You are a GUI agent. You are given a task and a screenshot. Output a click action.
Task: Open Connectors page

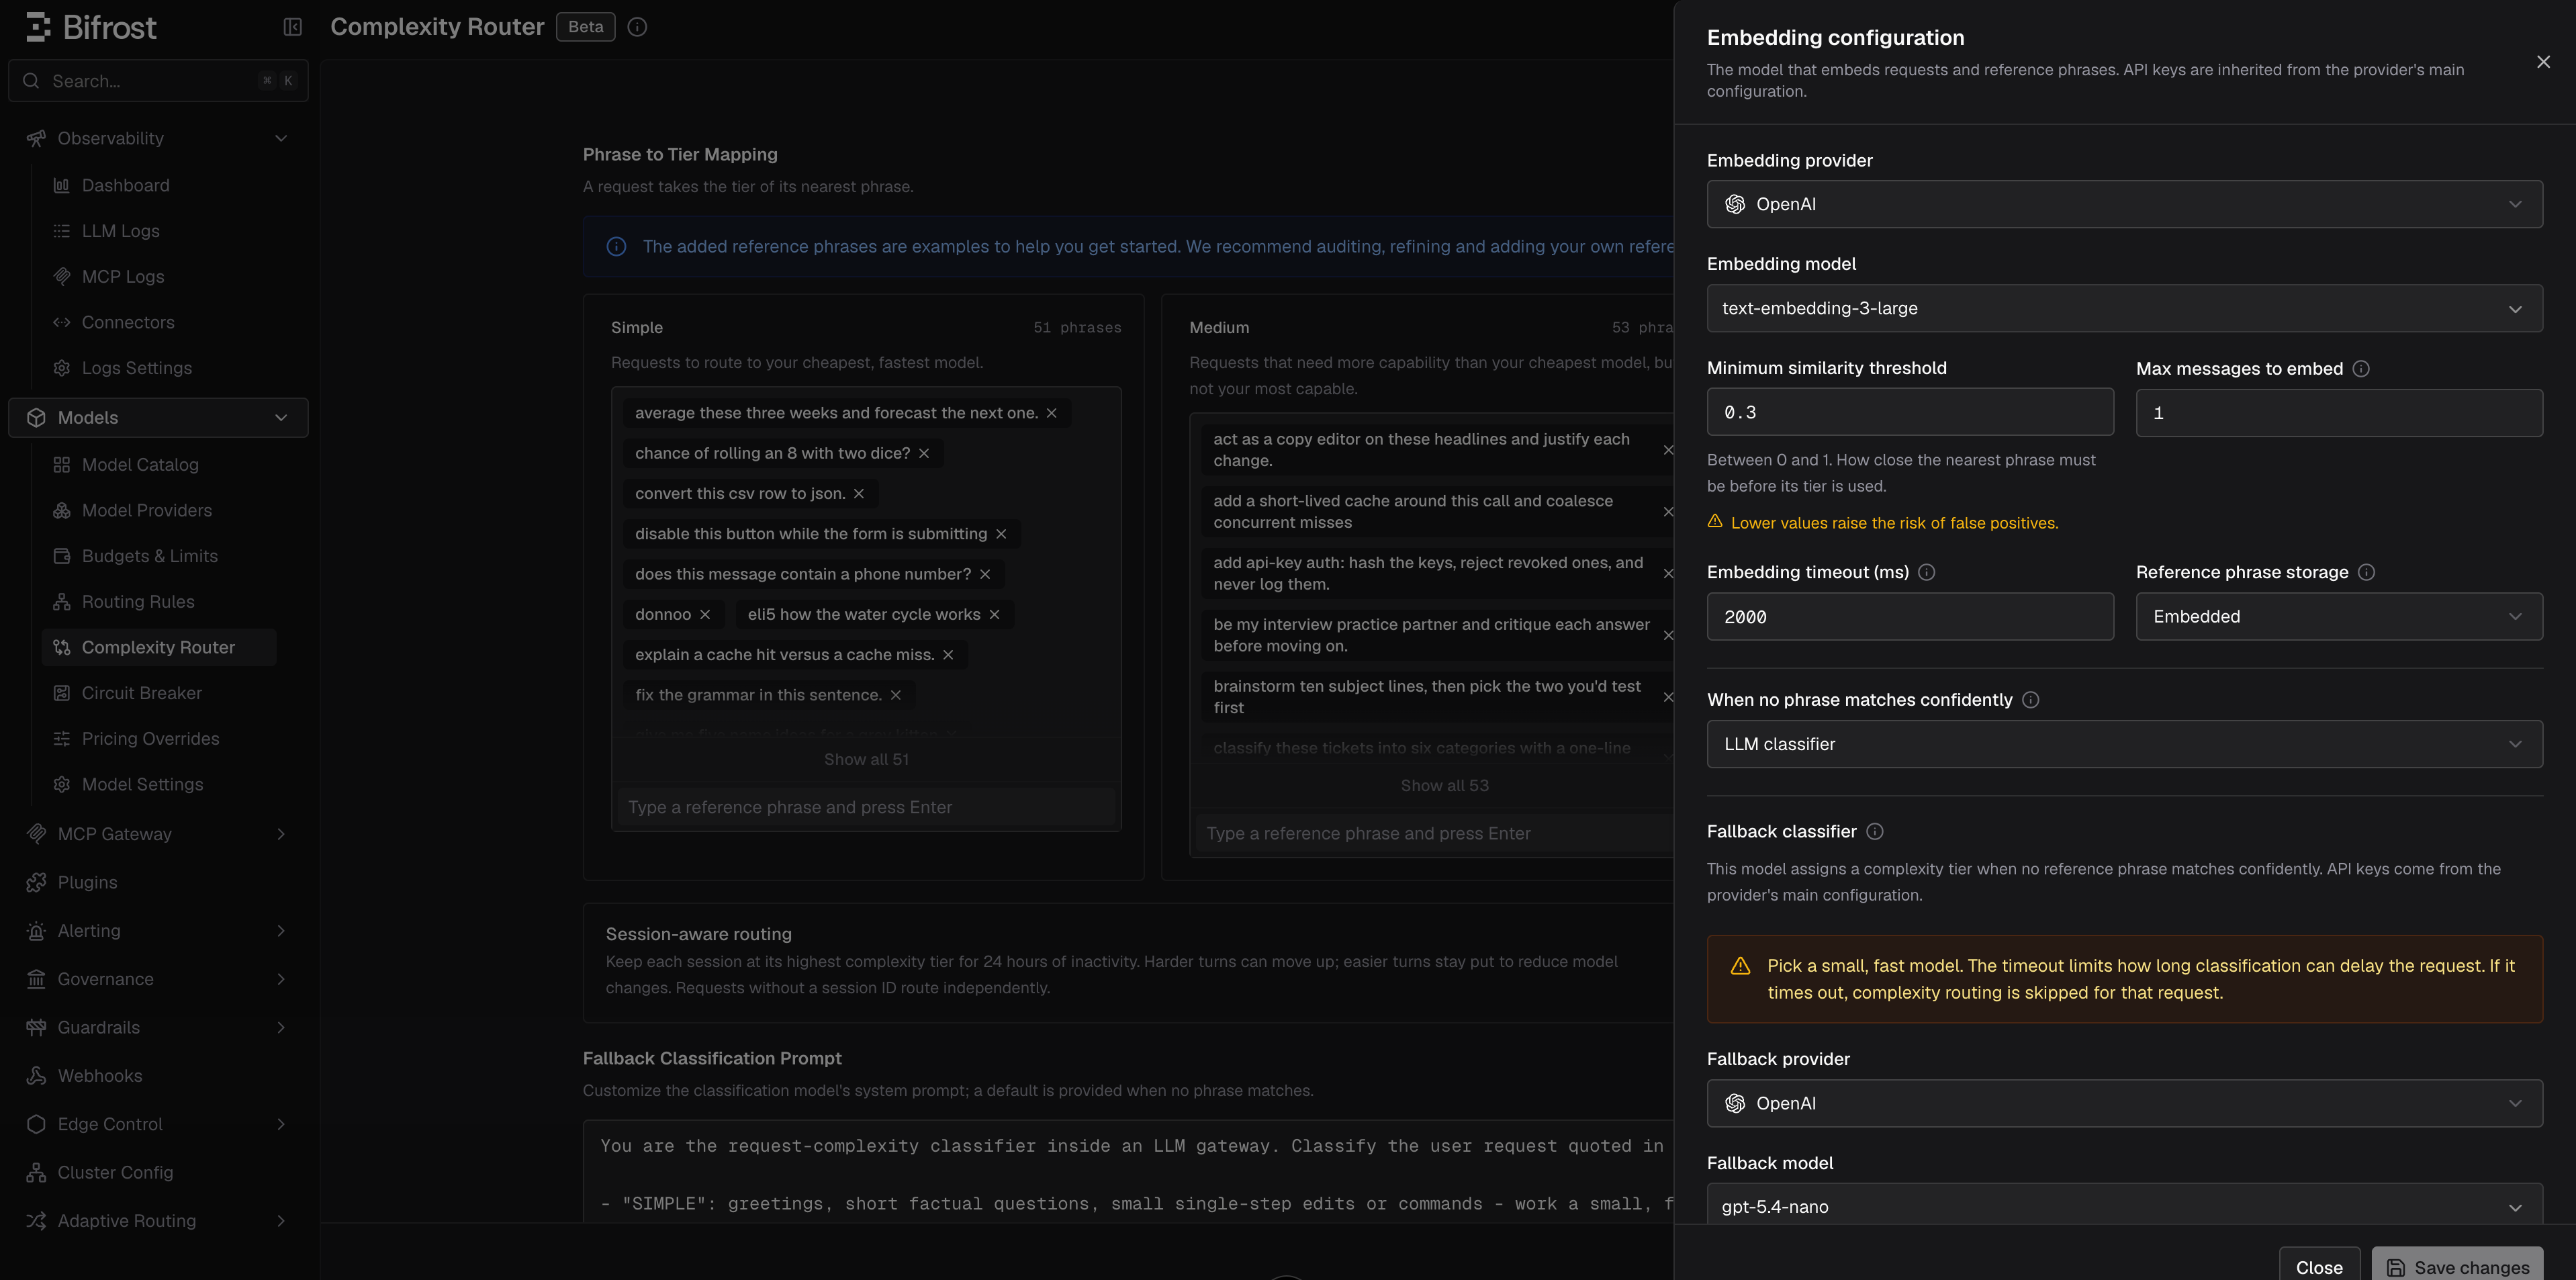pos(160,322)
